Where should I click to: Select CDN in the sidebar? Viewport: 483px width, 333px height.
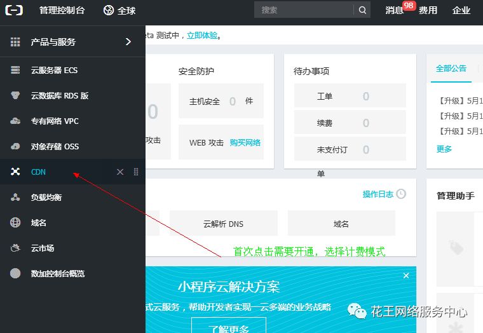coord(38,172)
